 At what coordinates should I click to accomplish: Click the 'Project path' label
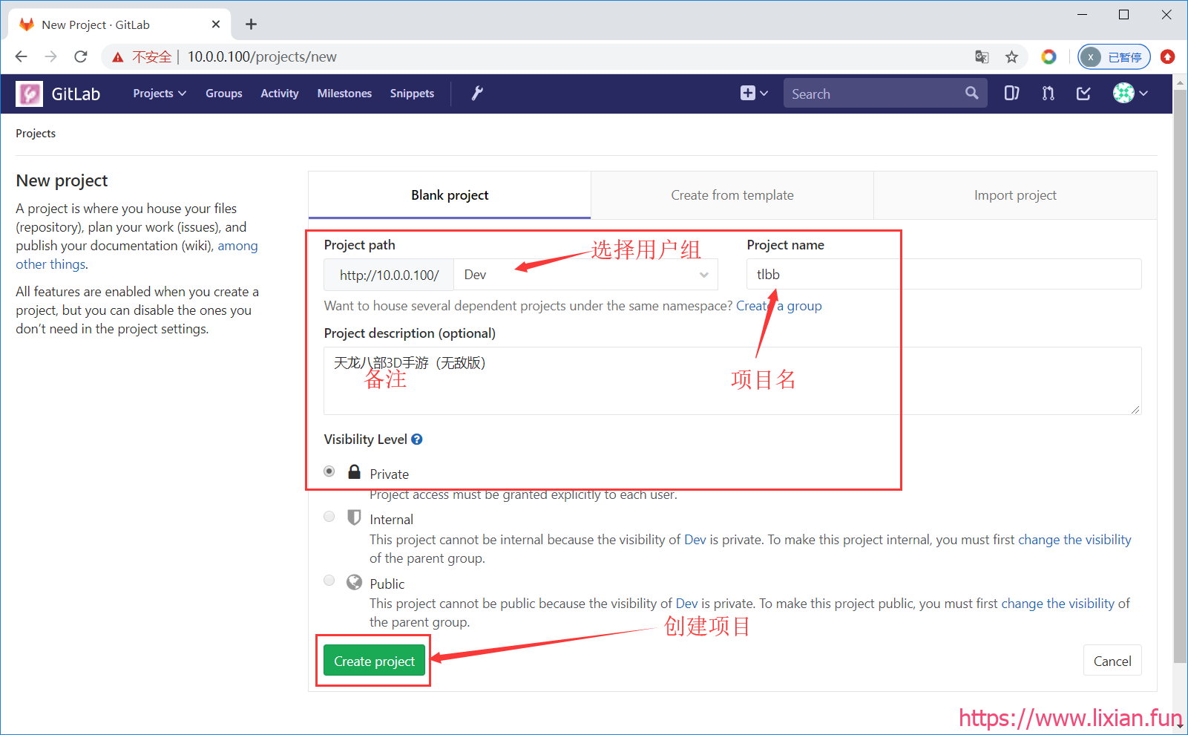point(360,245)
